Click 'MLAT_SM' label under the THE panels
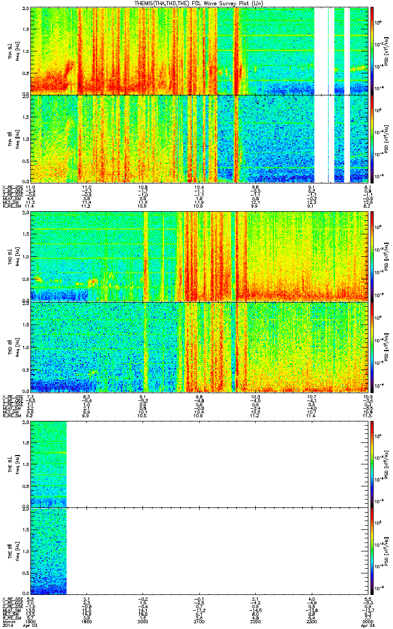Image resolution: width=393 pixels, height=629 pixels. click(x=10, y=610)
